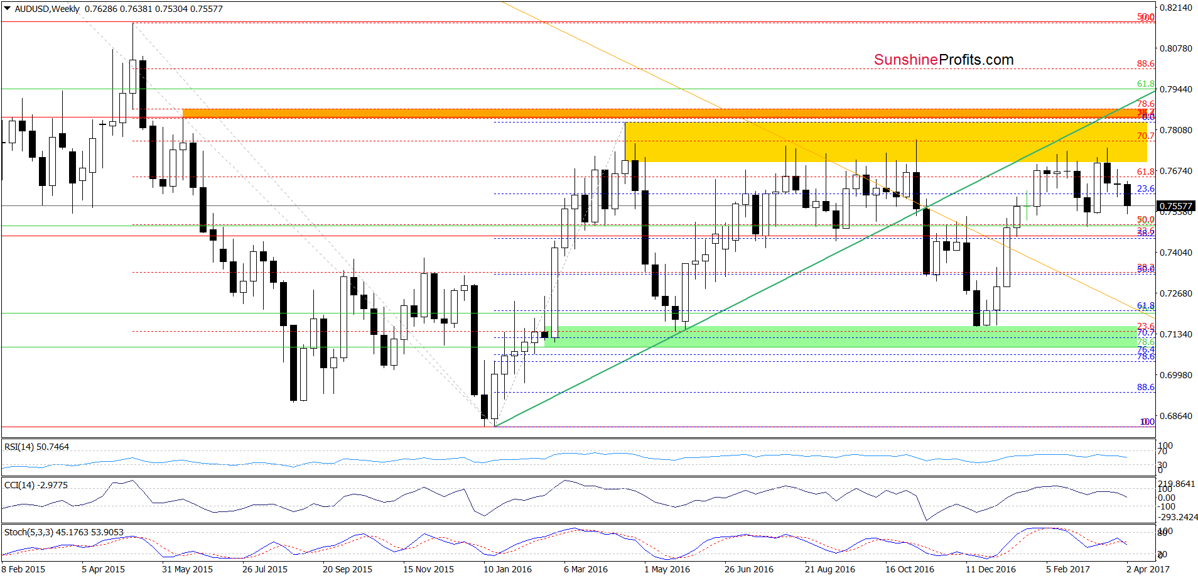Click the 10 Jan 2016 date label

(x=507, y=569)
